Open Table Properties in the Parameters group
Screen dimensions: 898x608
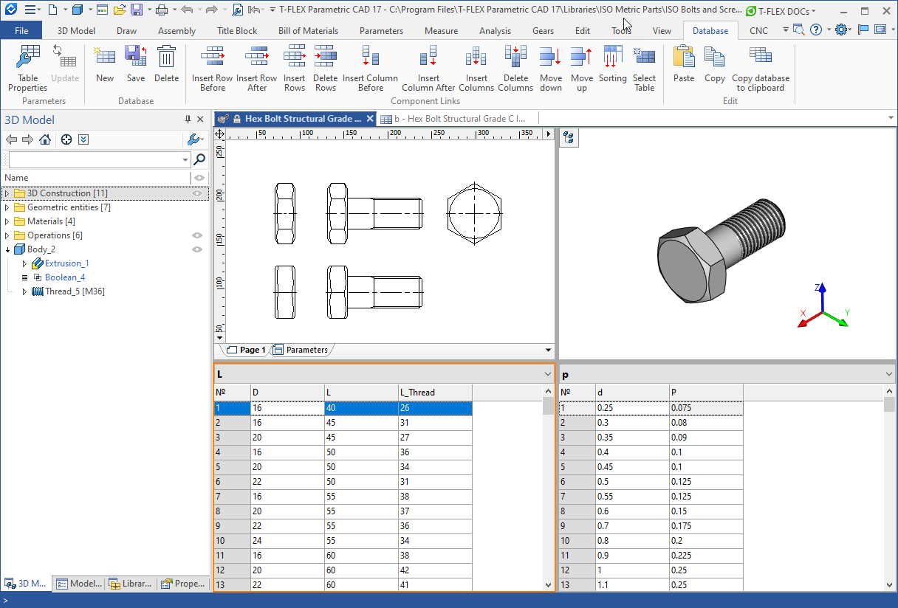pyautogui.click(x=28, y=68)
